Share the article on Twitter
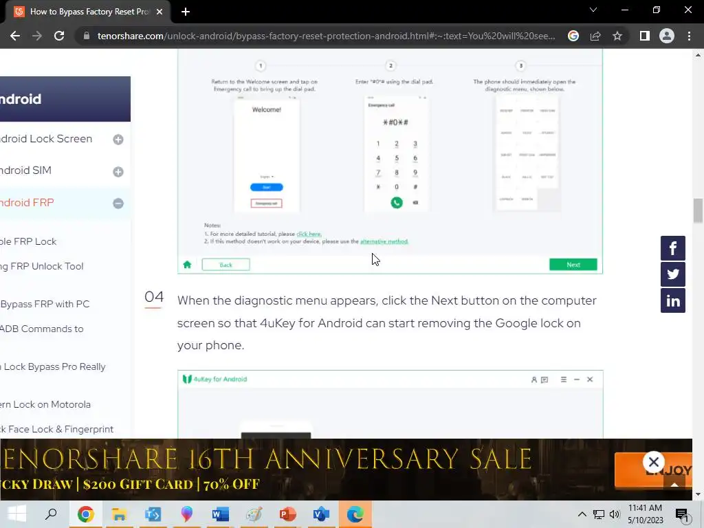The image size is (704, 528). coord(672,274)
